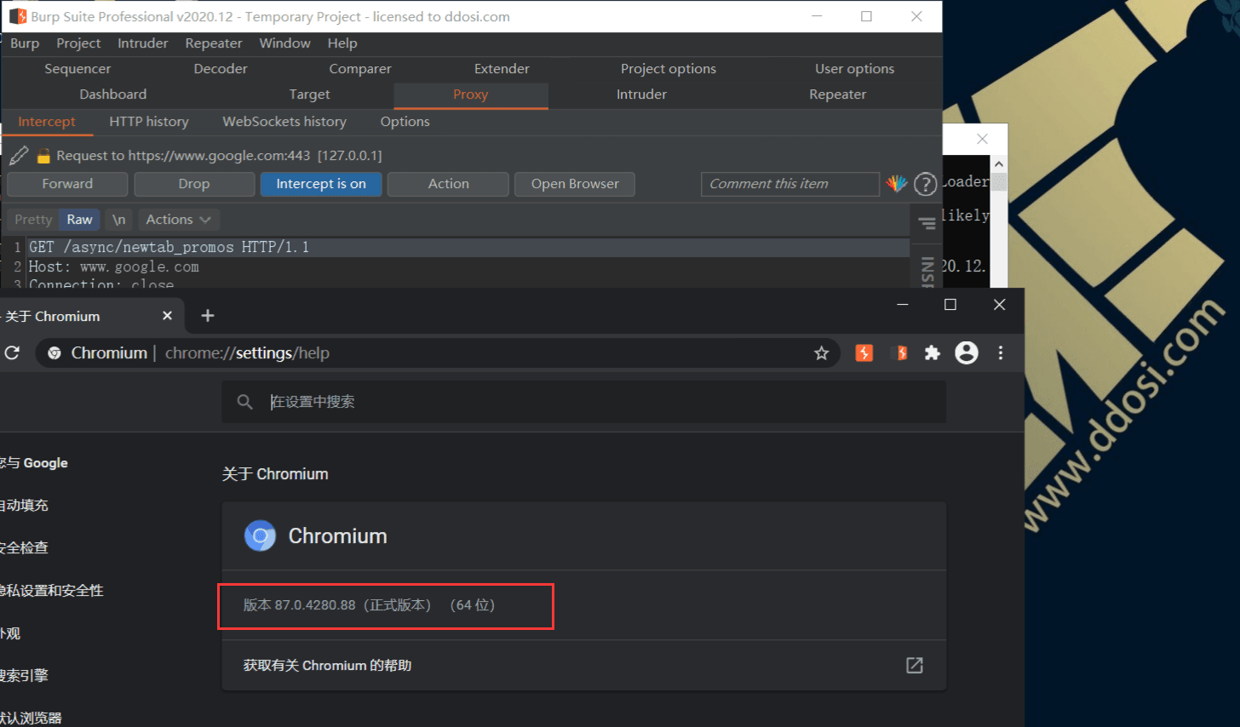This screenshot has height=727, width=1240.
Task: Open Chromium three-dot menu
Action: click(x=1001, y=352)
